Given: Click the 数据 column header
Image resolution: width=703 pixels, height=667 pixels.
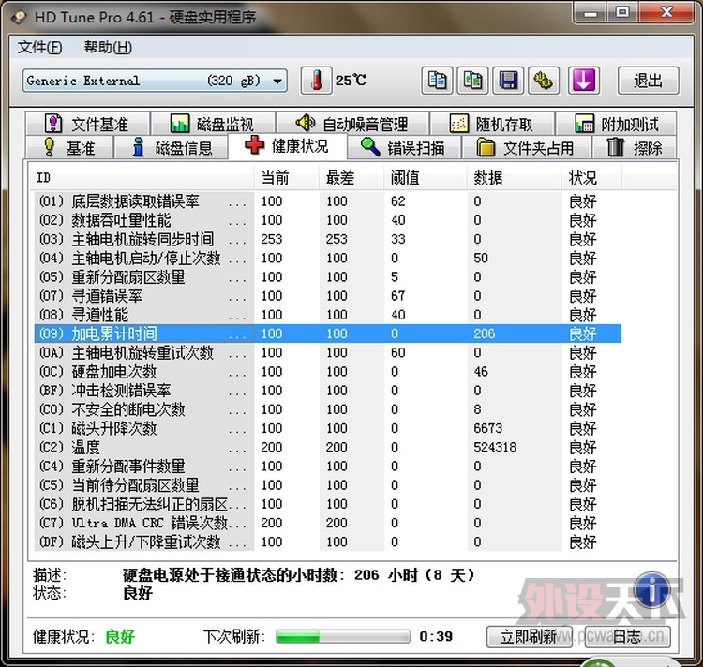Looking at the screenshot, I should (515, 178).
